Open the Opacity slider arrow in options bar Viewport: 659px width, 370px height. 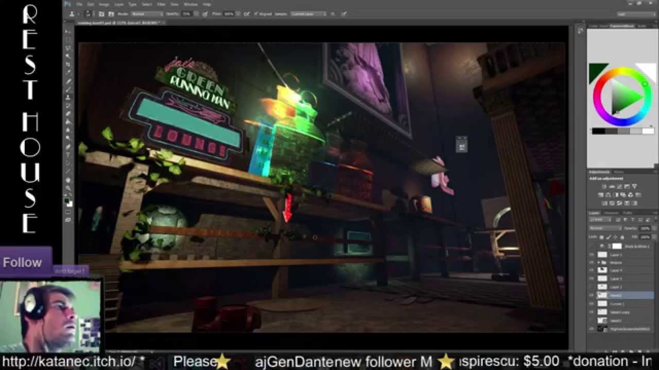pyautogui.click(x=196, y=14)
